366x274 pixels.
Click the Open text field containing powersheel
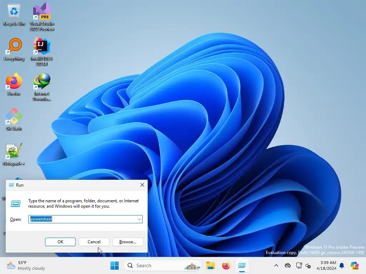(85, 219)
